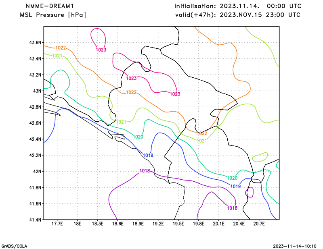The height and width of the screenshot is (249, 323).
Task: Choose the 19.8E longitude label
Action: (198, 224)
